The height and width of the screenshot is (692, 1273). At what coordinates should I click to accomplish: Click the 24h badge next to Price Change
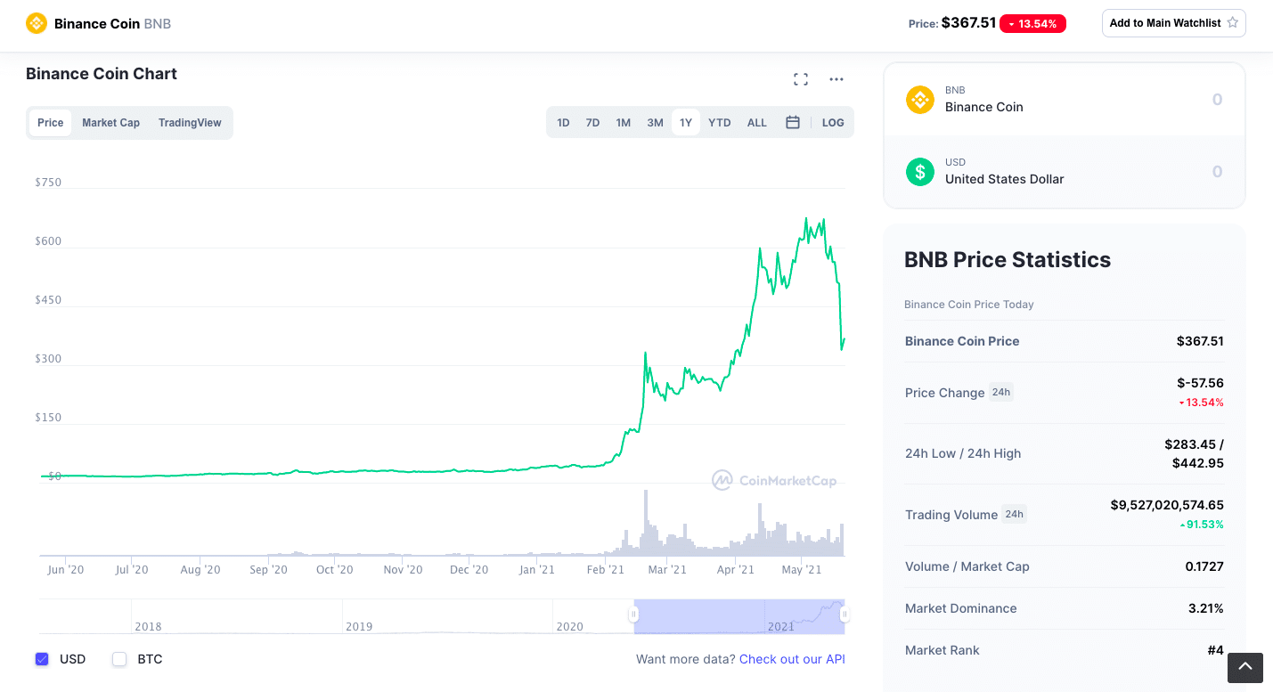[1001, 392]
